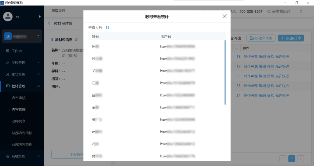
Task: Close the 教材未看统计 dialog
Action: tap(224, 16)
